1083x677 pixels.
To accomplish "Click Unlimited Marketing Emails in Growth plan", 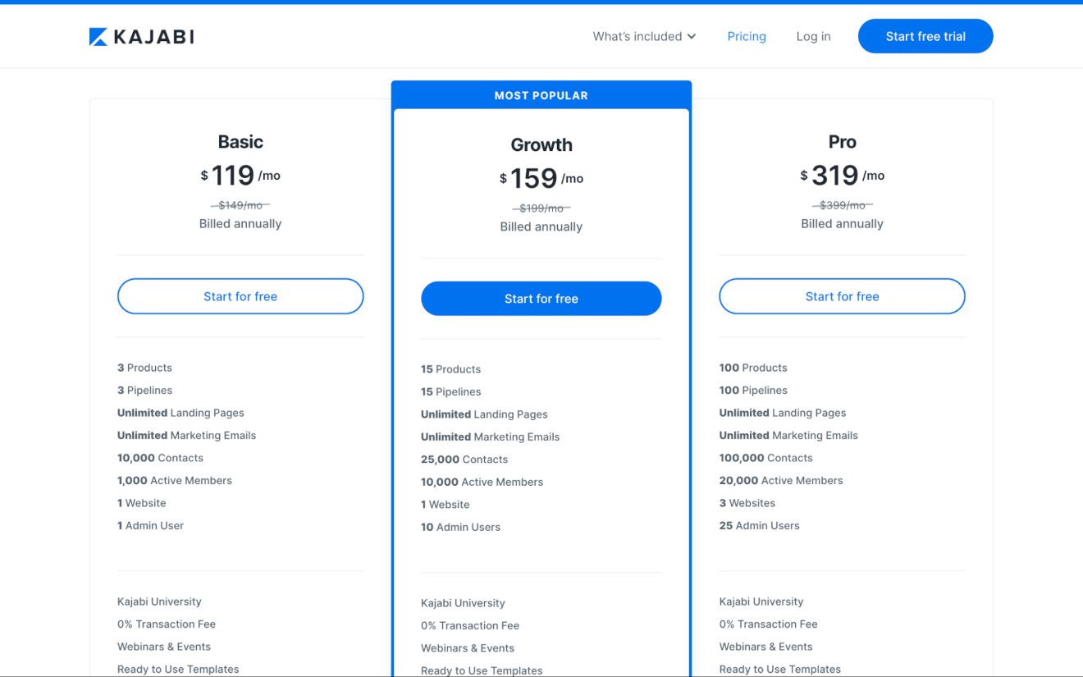I will pyautogui.click(x=490, y=437).
